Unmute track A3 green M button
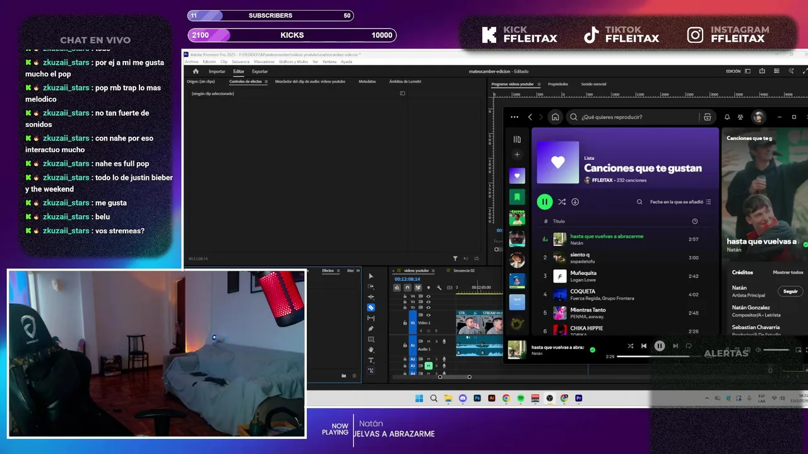Image resolution: width=808 pixels, height=454 pixels. coord(429,366)
